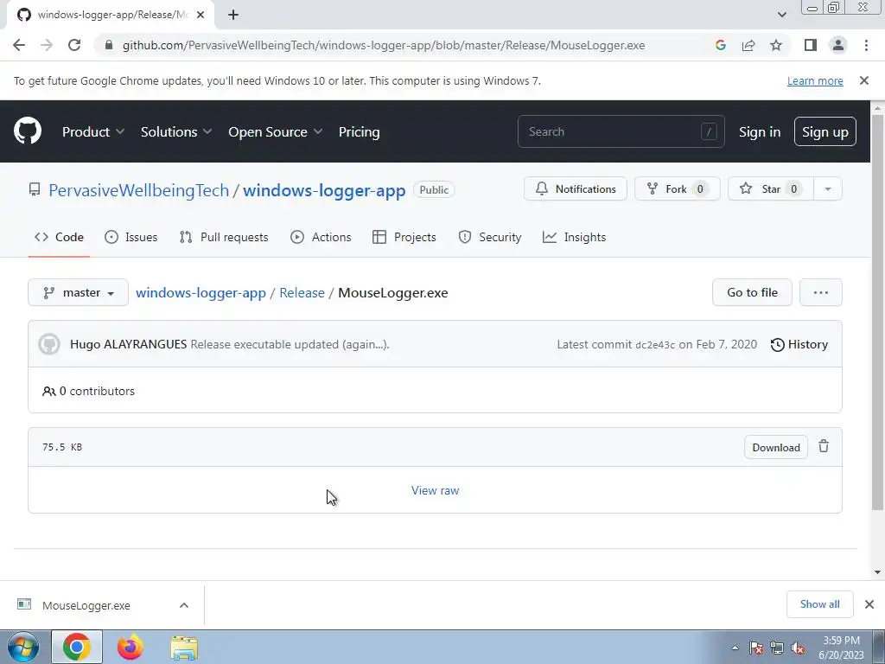The width and height of the screenshot is (885, 664).
Task: Download MouseLogger.exe with Download button
Action: 775,447
